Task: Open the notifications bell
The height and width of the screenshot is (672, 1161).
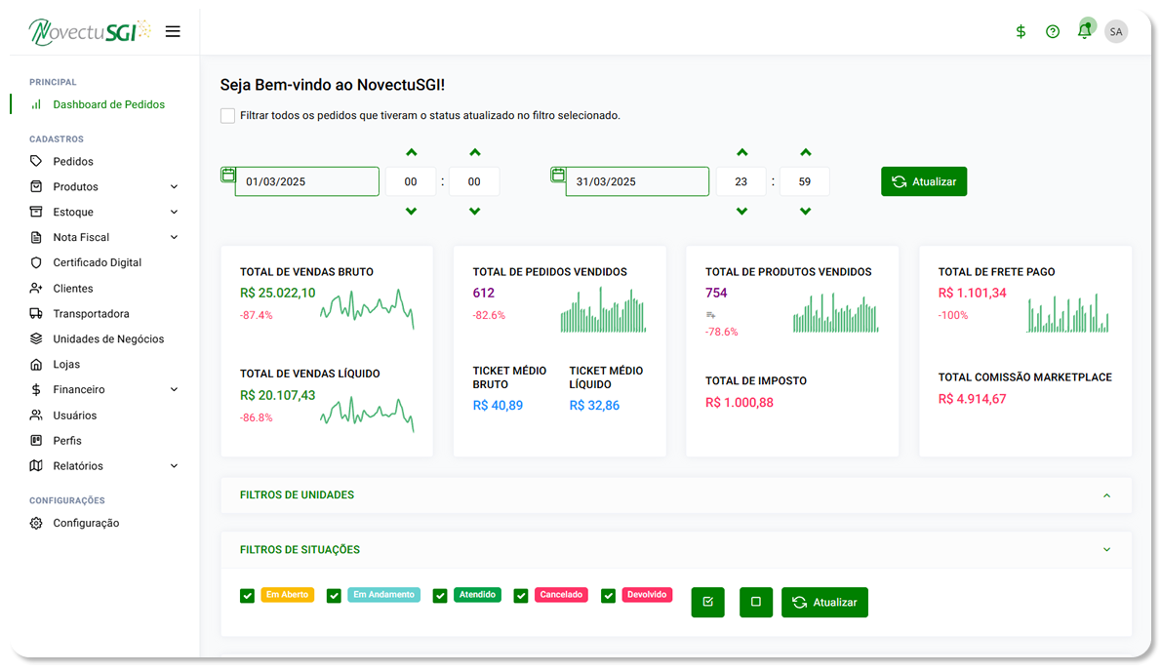Action: (x=1084, y=31)
